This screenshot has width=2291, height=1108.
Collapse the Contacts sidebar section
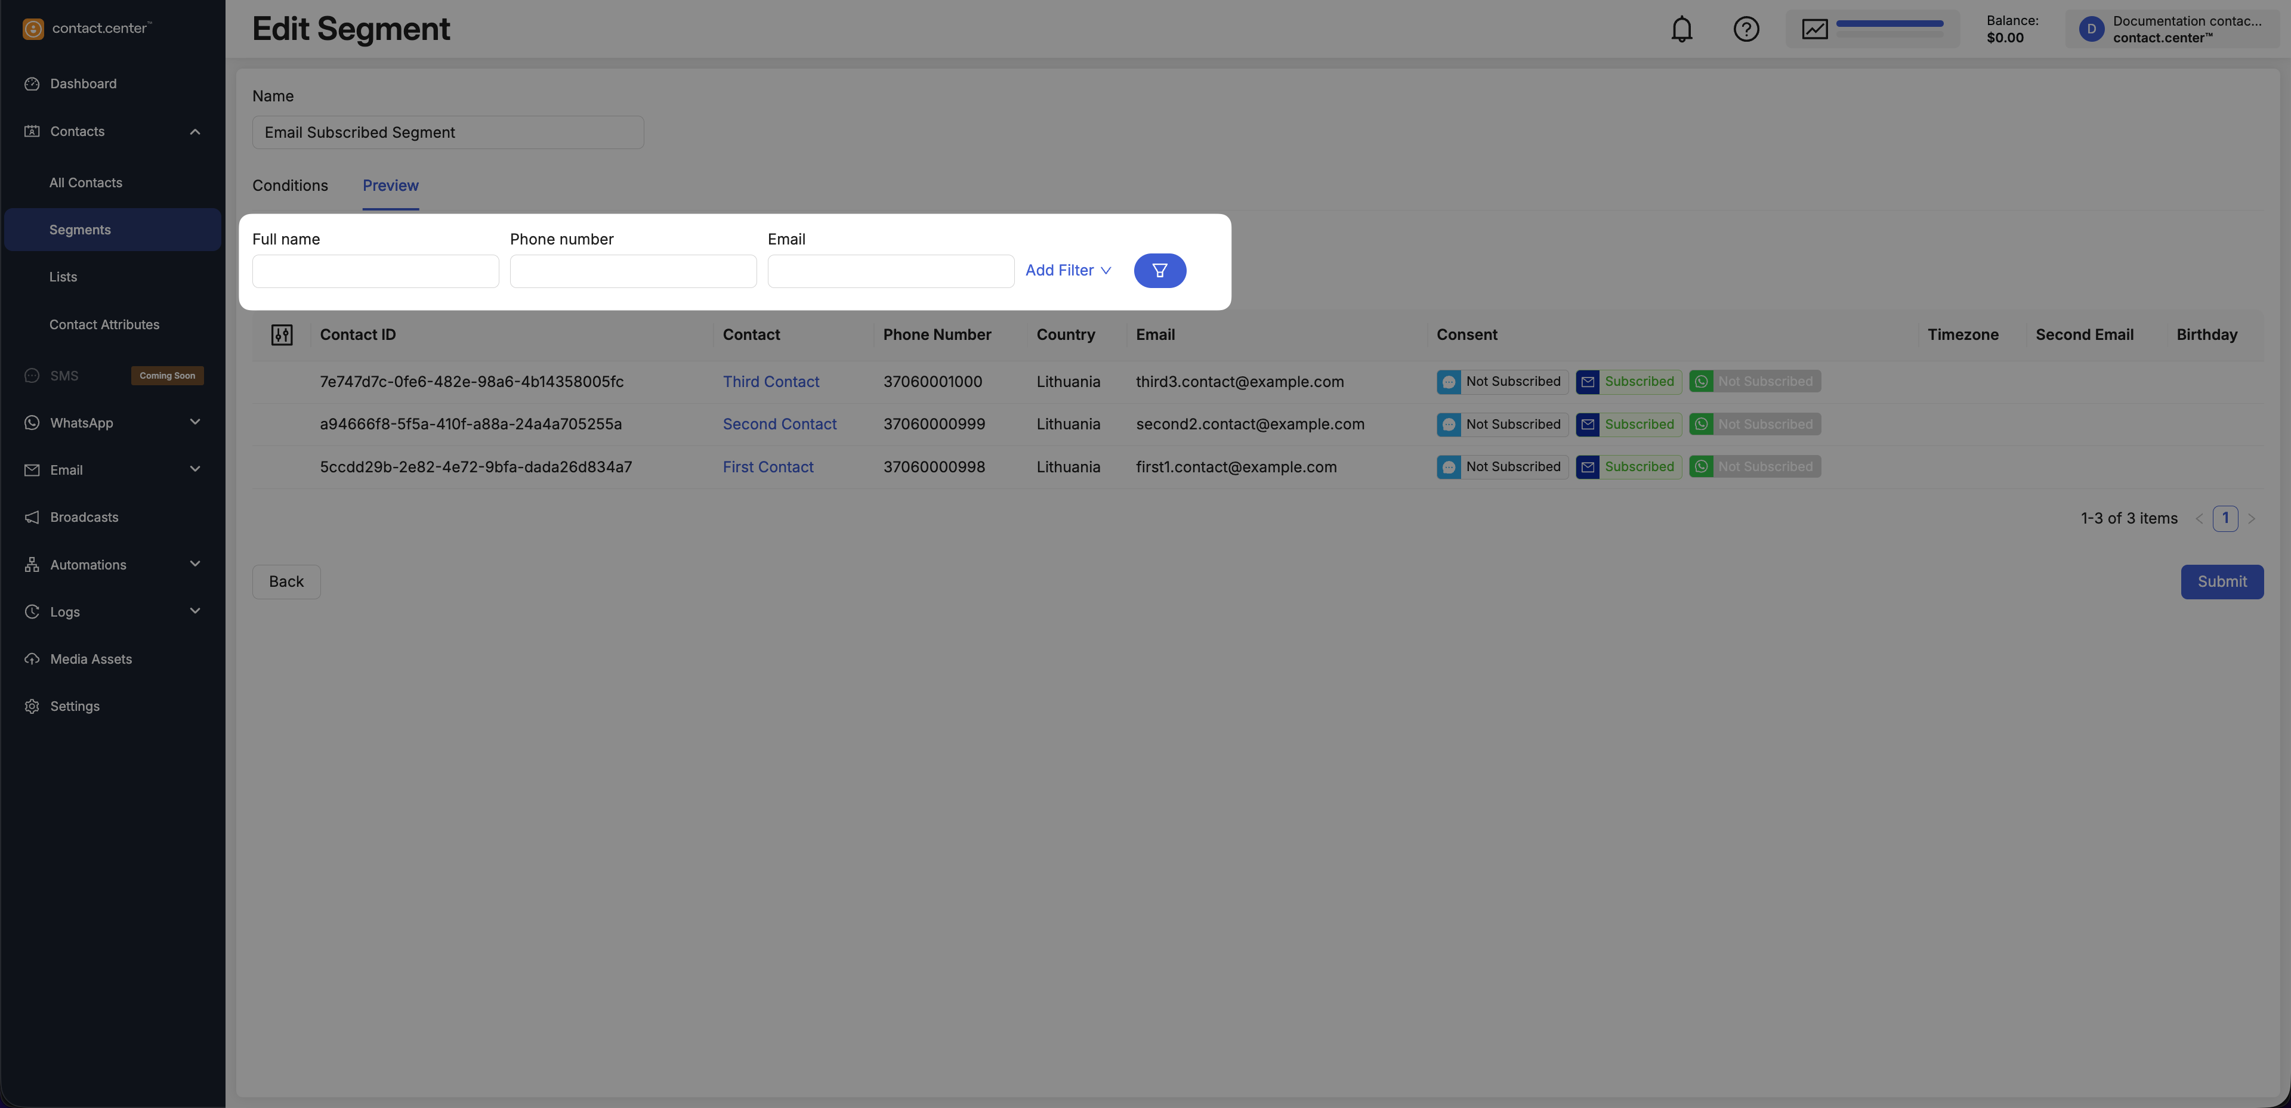[x=194, y=132]
